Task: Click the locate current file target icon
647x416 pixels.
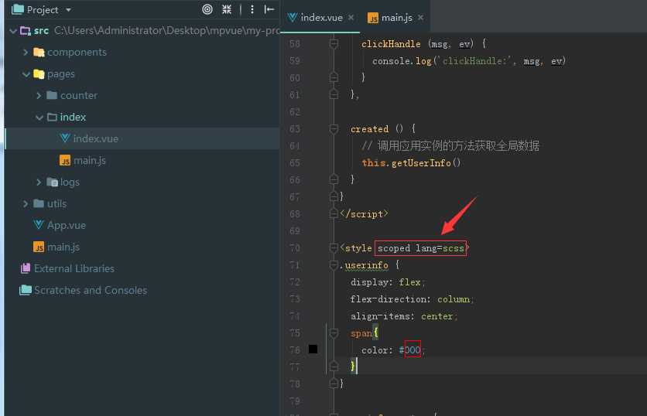Action: 207,9
